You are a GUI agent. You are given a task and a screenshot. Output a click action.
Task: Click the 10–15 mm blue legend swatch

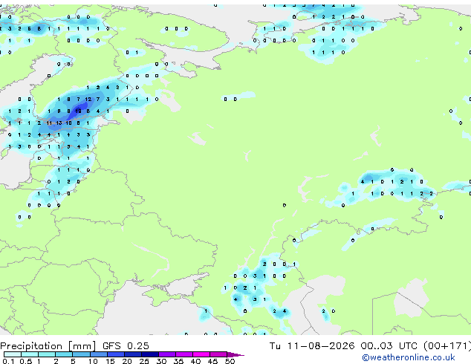tap(99, 354)
